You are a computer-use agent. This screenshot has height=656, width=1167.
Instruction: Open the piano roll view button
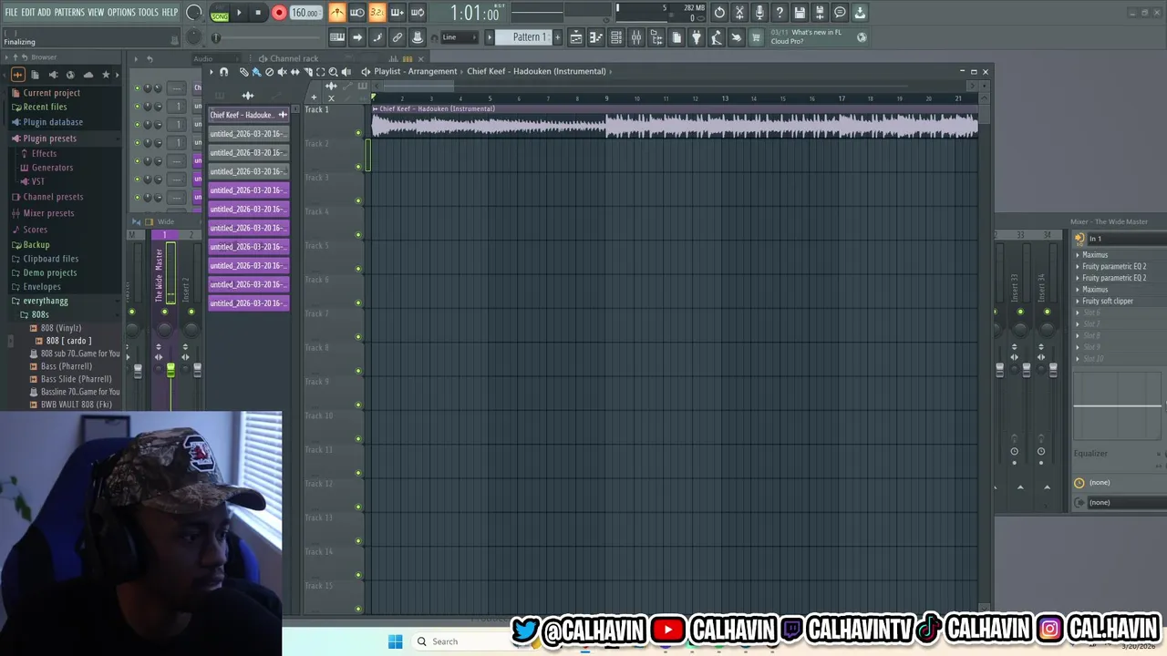tap(596, 37)
